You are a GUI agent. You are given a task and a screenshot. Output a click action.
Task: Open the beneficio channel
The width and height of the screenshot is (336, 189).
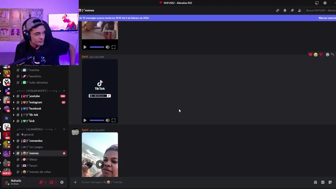point(41,76)
